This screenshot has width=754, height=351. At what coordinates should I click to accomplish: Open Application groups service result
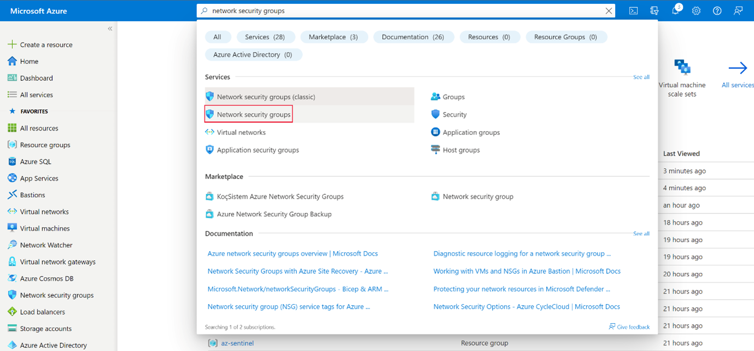(x=465, y=132)
